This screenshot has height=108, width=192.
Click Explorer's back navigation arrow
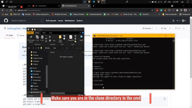pyautogui.click(x=29, y=48)
